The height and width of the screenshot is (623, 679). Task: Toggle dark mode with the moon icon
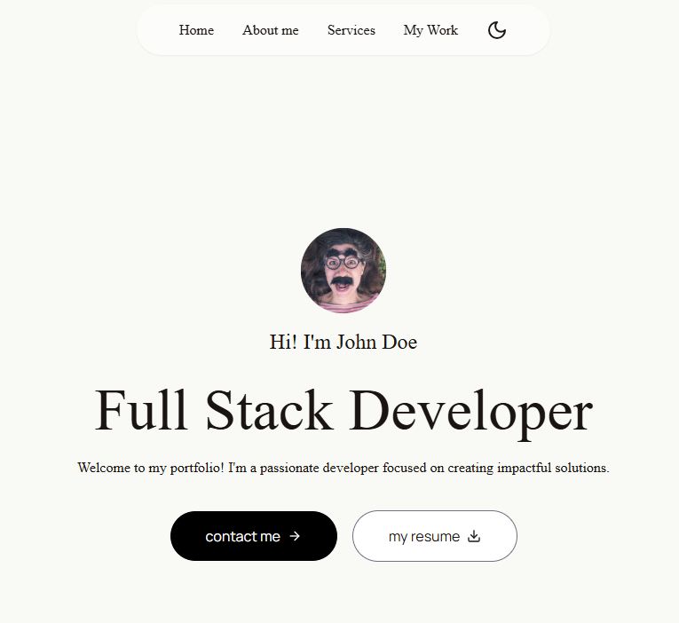[x=497, y=30]
